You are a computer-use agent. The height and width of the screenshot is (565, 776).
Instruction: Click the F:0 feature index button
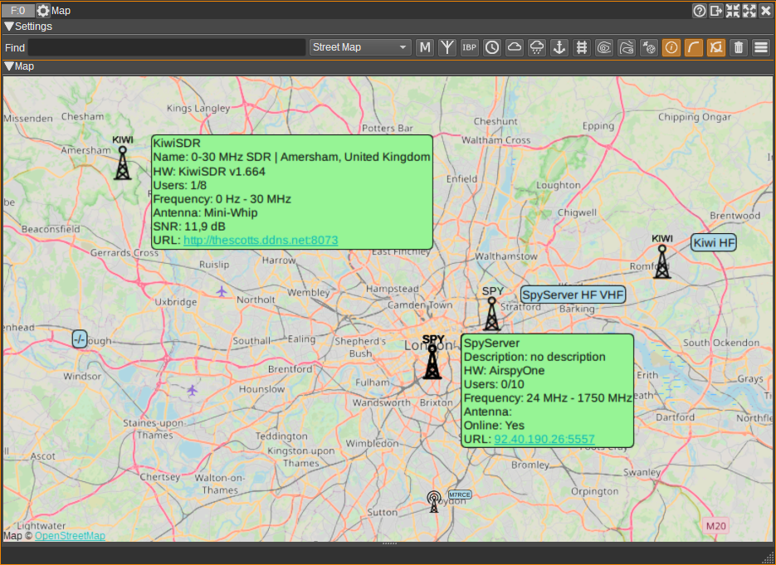click(x=18, y=11)
